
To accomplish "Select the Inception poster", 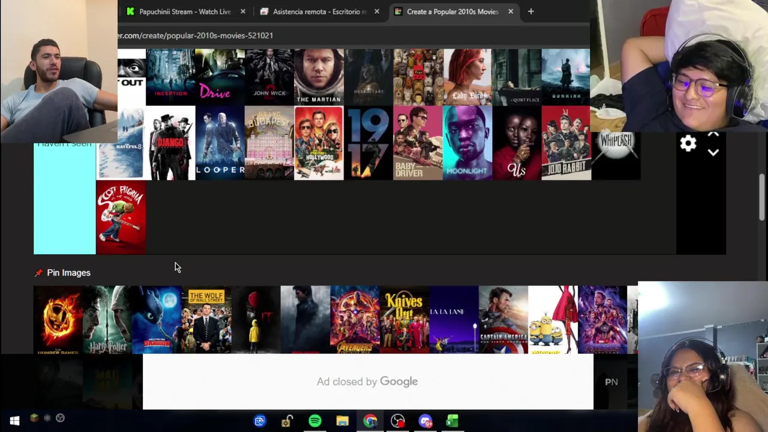I will [170, 76].
